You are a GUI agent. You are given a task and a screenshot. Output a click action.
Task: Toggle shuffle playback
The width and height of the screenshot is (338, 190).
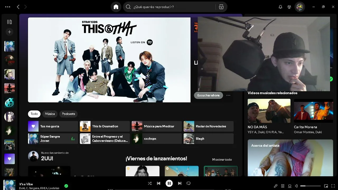(150, 183)
